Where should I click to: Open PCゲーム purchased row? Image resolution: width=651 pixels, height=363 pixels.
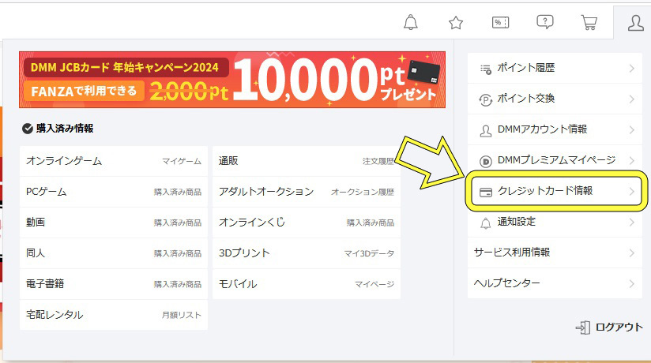[x=113, y=192]
